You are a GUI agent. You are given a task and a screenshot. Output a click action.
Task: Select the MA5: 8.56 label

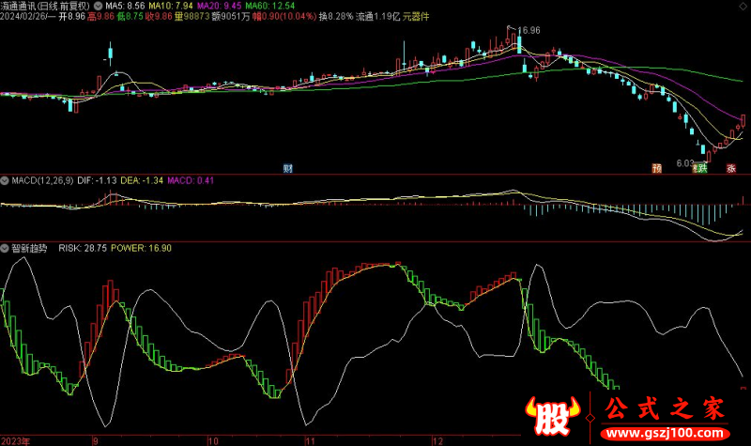click(x=125, y=6)
